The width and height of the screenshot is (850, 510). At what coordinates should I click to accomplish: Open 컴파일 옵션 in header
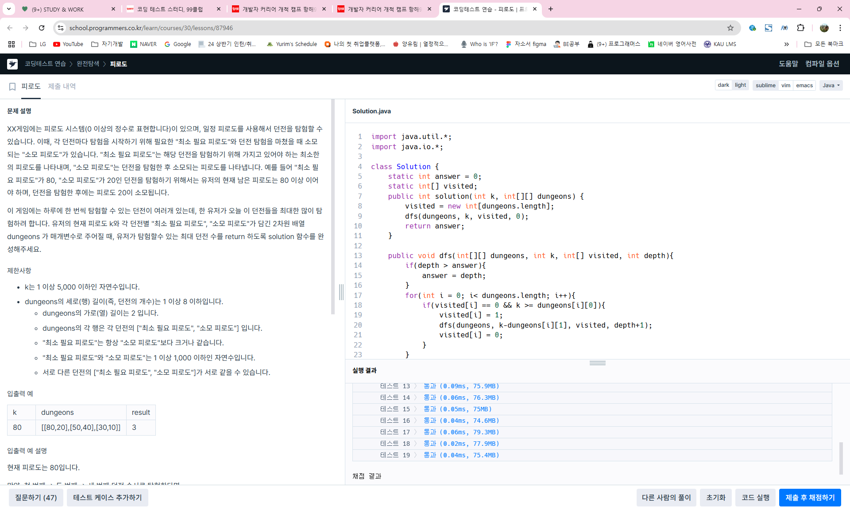pos(822,64)
